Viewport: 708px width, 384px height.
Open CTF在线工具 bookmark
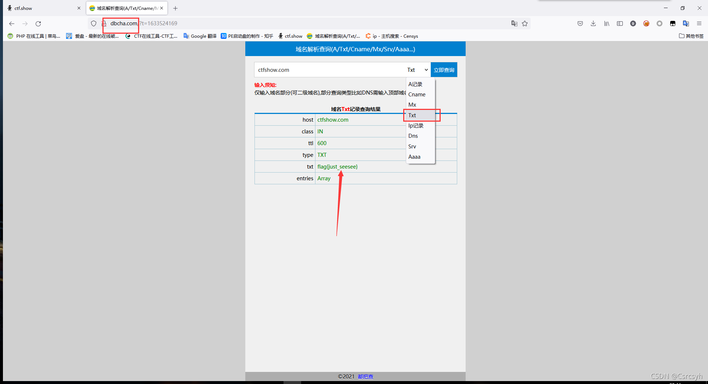click(x=151, y=36)
